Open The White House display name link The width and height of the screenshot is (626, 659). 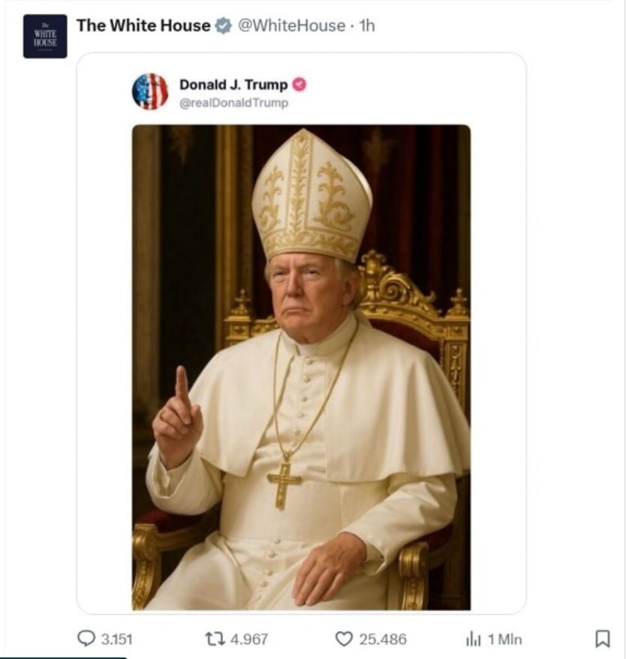point(143,25)
